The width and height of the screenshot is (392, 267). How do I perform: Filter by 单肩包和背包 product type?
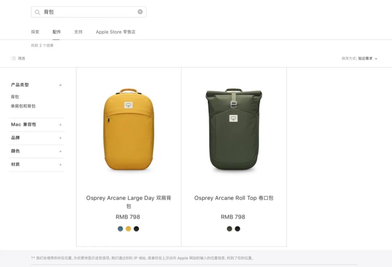coord(23,106)
